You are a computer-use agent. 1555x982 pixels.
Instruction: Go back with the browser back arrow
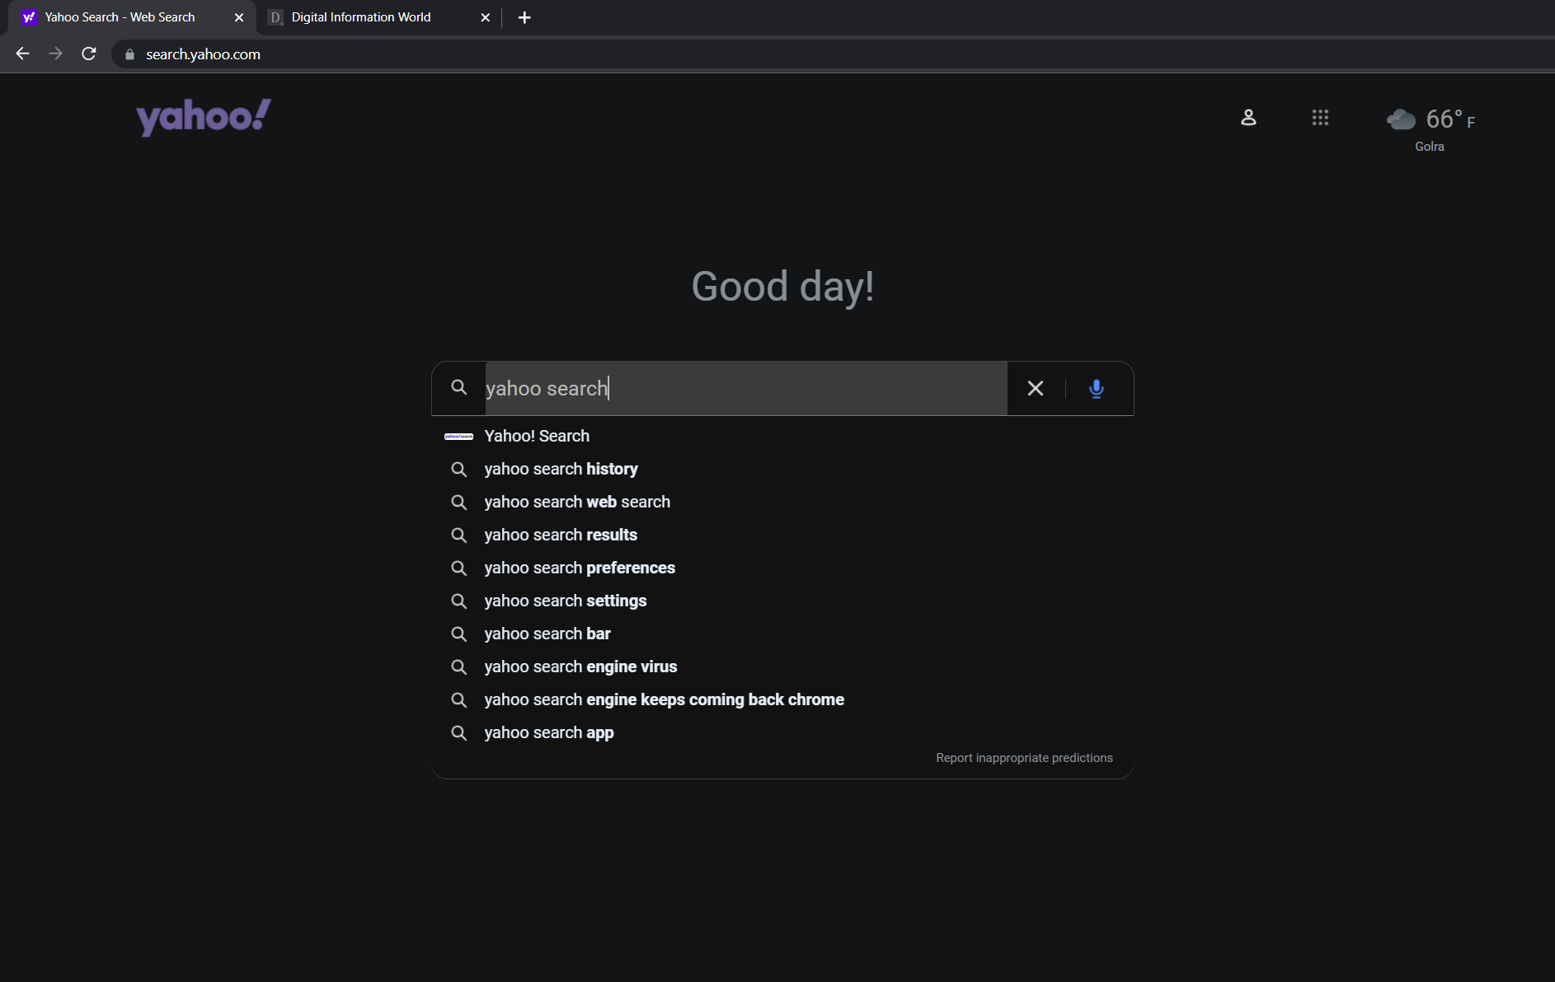pos(22,54)
